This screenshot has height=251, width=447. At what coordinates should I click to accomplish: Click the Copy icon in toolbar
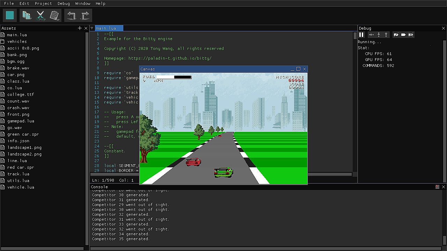pyautogui.click(x=27, y=15)
